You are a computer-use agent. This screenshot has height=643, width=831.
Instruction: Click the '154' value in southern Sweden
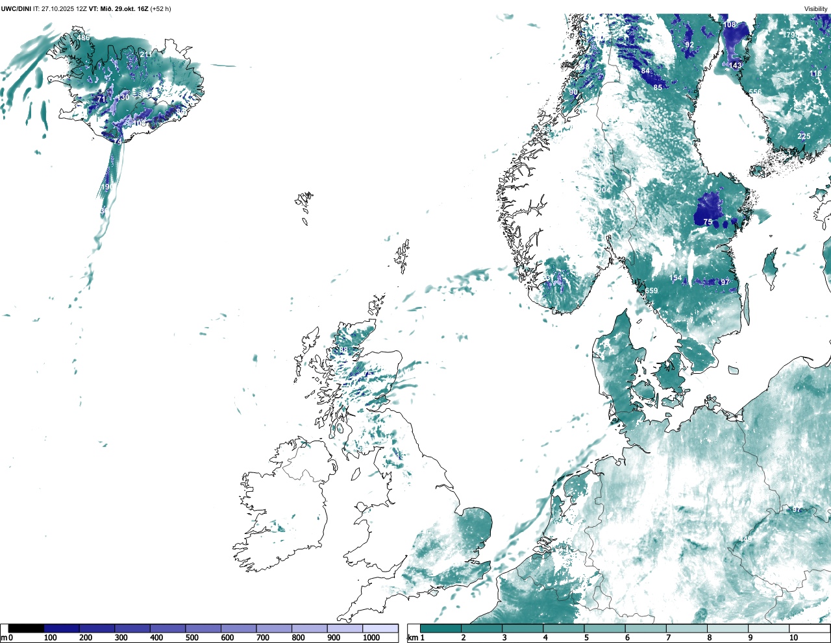point(676,278)
